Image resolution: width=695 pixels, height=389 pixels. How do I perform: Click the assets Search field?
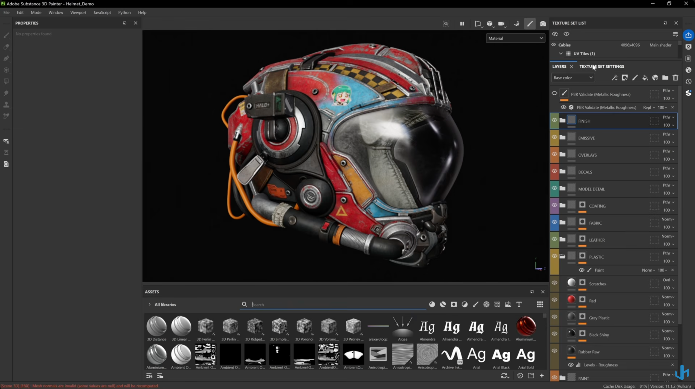pyautogui.click(x=337, y=304)
